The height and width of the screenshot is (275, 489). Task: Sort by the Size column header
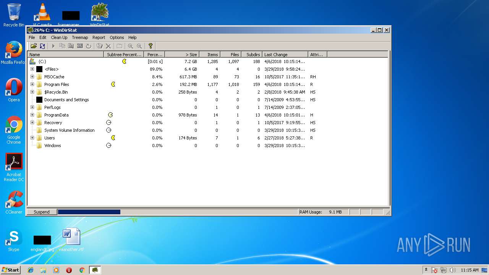[x=182, y=55]
